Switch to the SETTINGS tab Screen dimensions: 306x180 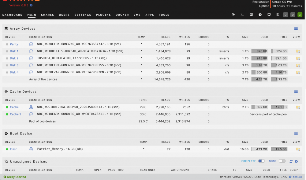tap(83, 15)
